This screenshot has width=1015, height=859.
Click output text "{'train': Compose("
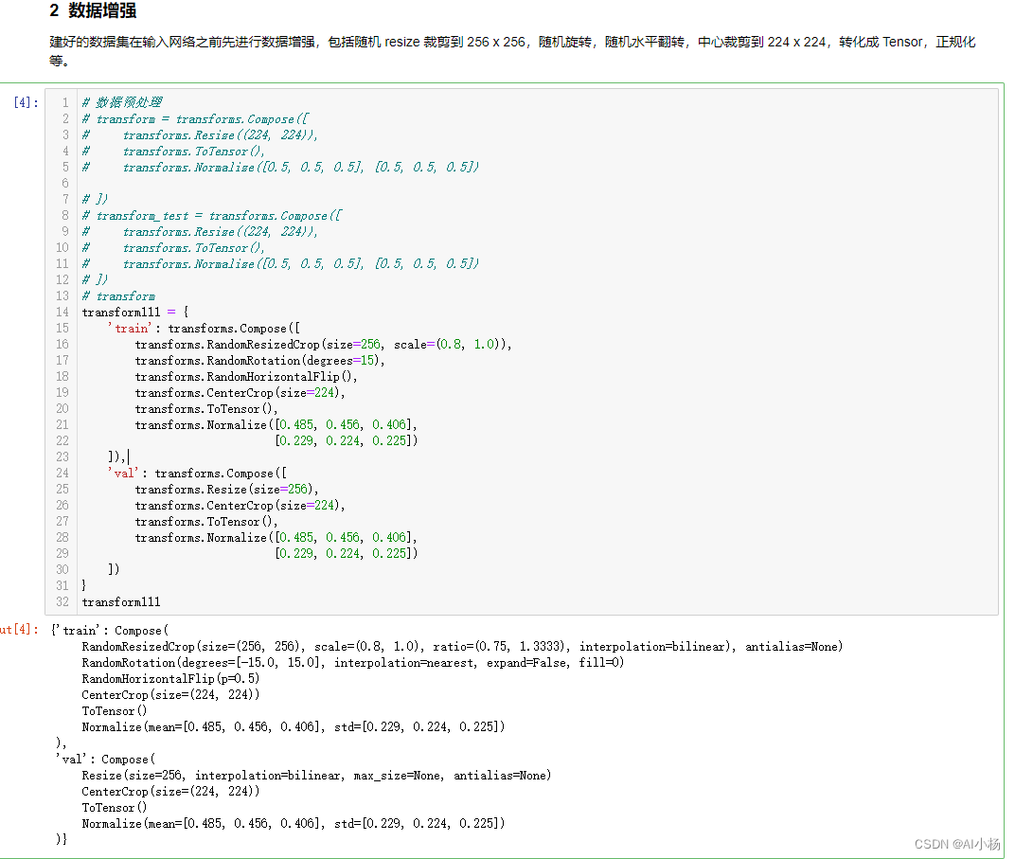tap(110, 631)
